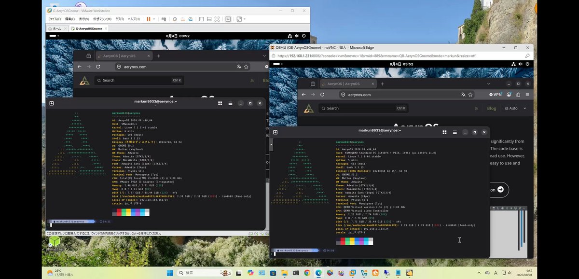Toggle the VPN button in QEMU guest browser
The image size is (579, 279).
pyautogui.click(x=496, y=95)
